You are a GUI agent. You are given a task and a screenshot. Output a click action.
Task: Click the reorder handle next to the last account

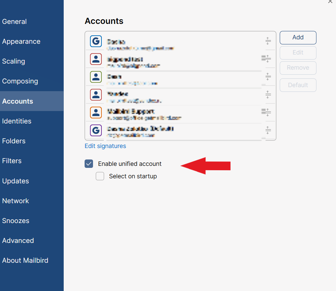tap(268, 130)
